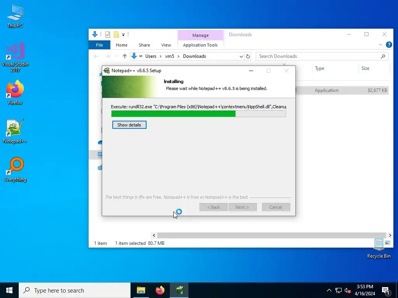Go up one folder level arrow
Screen dimensions: 398x298
pyautogui.click(x=125, y=56)
